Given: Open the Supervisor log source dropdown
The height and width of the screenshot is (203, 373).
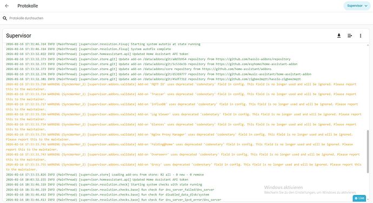Looking at the screenshot, I should (x=357, y=6).
